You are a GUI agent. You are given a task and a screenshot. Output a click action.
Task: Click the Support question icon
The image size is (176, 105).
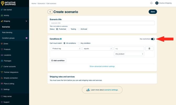tap(2, 102)
